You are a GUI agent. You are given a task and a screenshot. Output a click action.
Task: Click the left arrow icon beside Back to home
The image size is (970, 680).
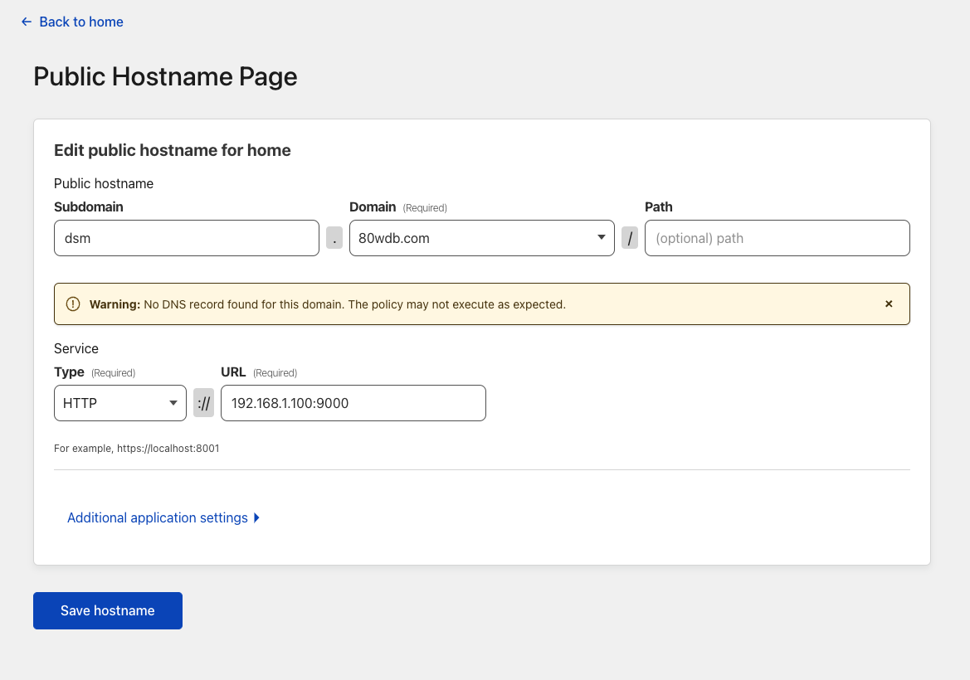pos(26,22)
